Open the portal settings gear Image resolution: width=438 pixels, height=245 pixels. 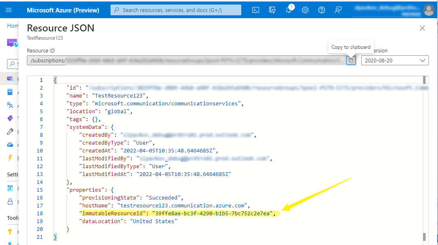coord(305,10)
